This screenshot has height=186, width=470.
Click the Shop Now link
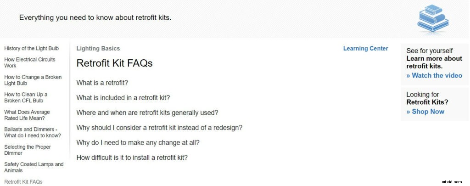pos(425,112)
